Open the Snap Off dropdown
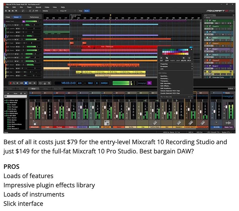 68,11
